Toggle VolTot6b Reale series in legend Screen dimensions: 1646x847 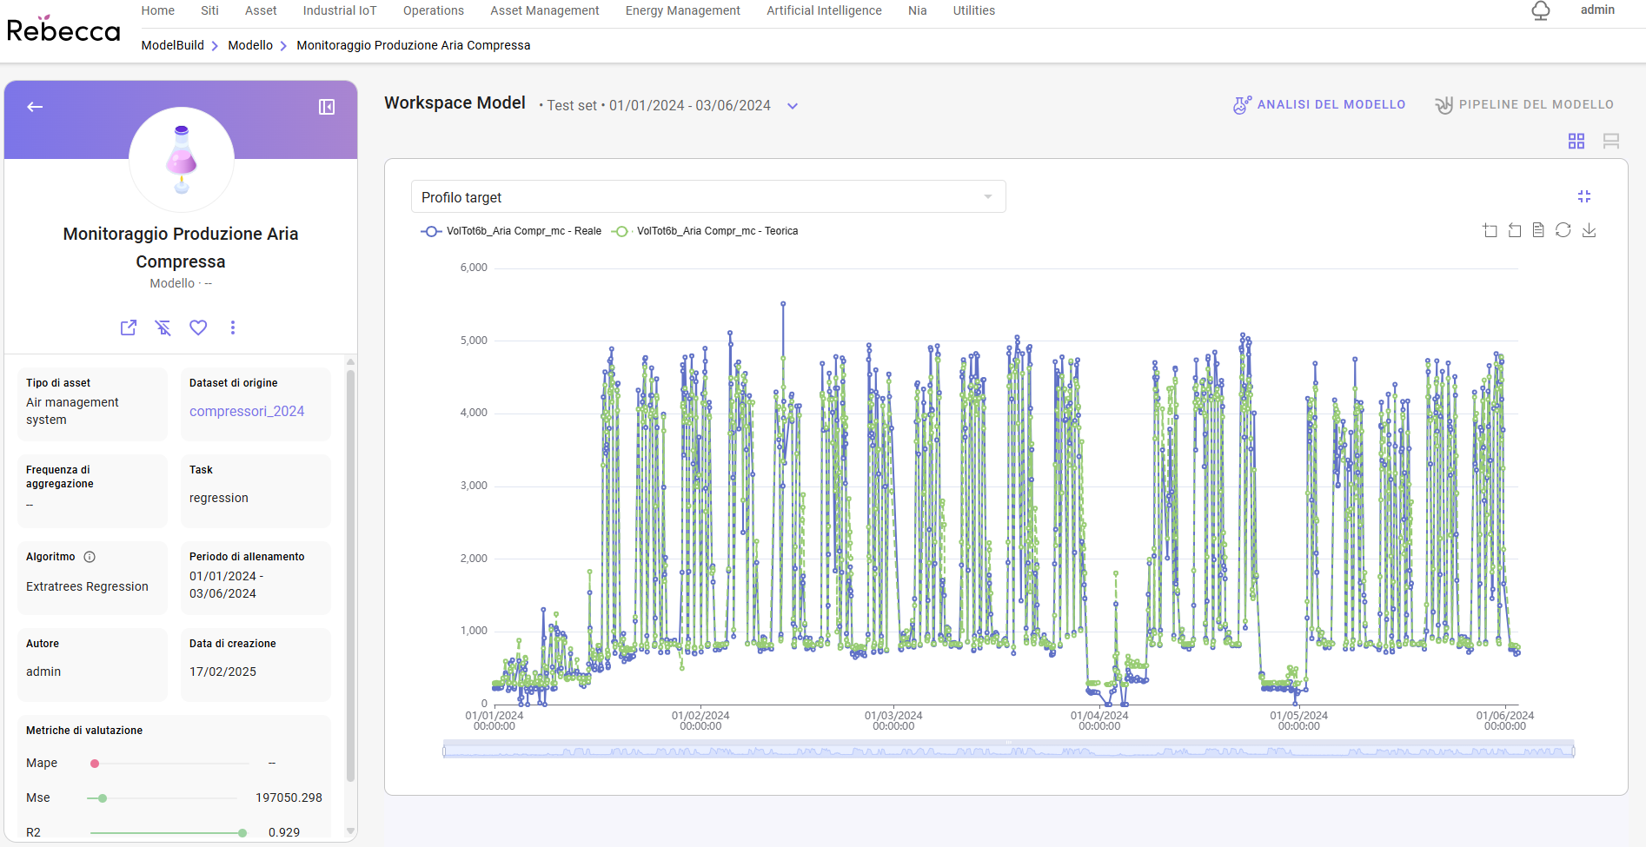[x=511, y=231]
